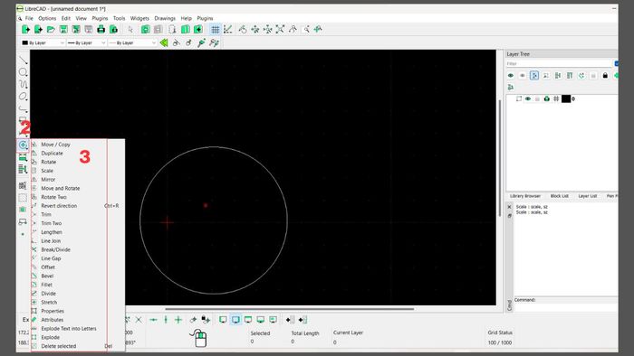Click the Open file folder icon

(x=51, y=29)
